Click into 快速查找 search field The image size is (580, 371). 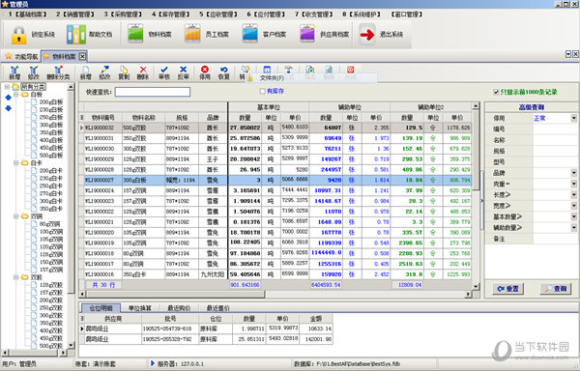[153, 92]
